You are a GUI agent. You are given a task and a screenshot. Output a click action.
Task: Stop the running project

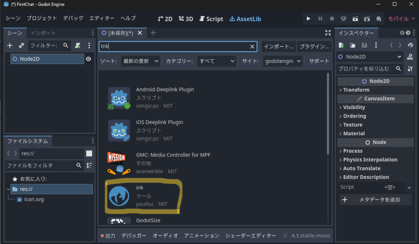(x=332, y=19)
